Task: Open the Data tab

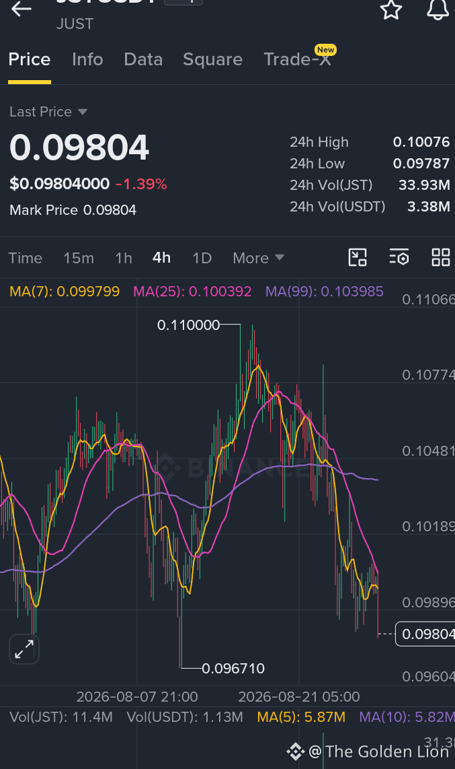Action: (143, 59)
